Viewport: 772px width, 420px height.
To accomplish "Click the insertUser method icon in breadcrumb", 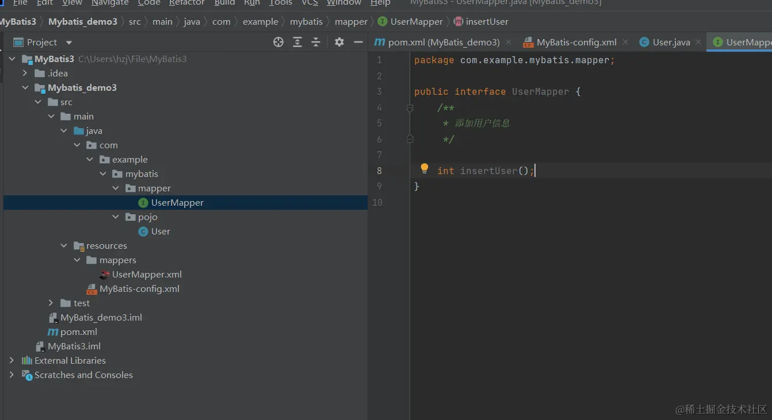I will point(458,21).
